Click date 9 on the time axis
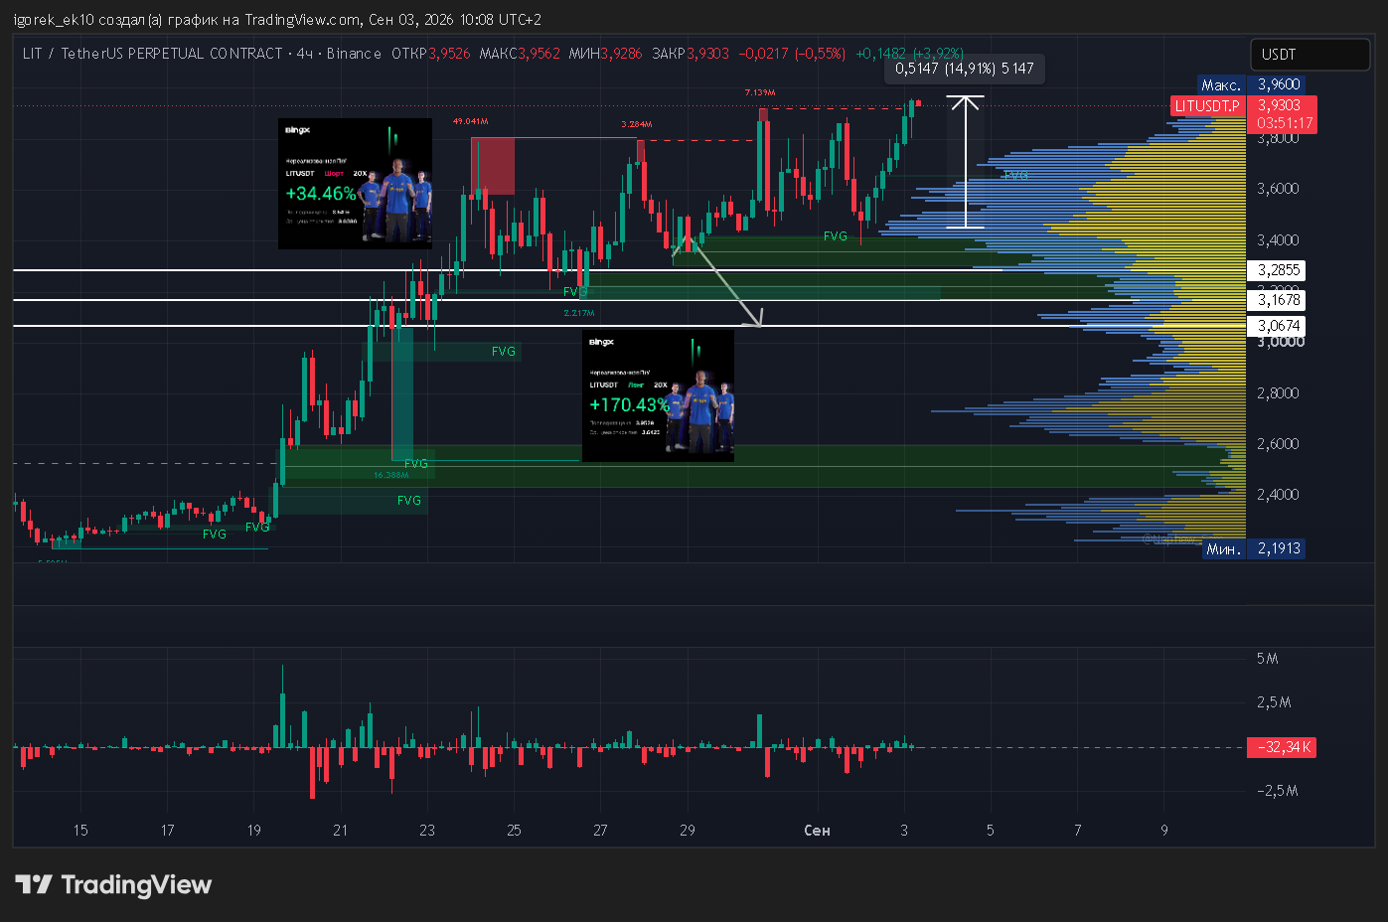The image size is (1388, 922). pos(1164,831)
